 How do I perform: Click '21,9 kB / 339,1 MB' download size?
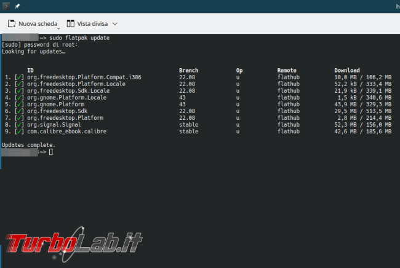tap(362, 91)
